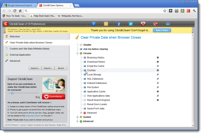Click the Export... button
Screen dimensions: 203x135
48,68
